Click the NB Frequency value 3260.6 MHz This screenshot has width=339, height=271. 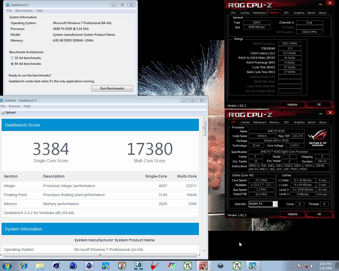coord(309,32)
